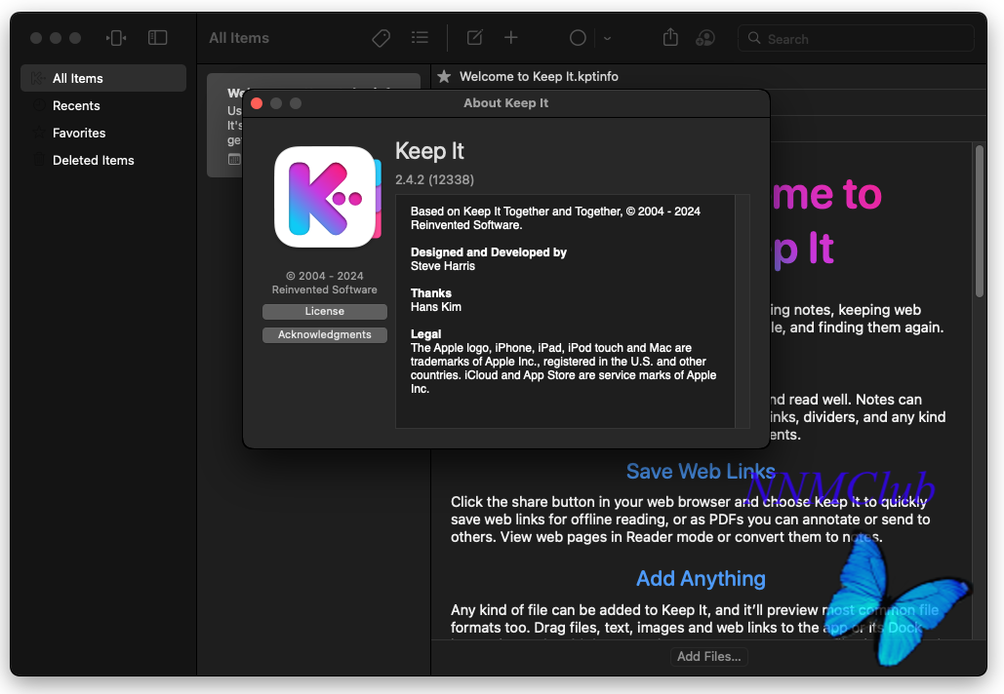Click Welcome to Keep It.kptinfo title
Screen dimensions: 1004x694
coord(540,77)
